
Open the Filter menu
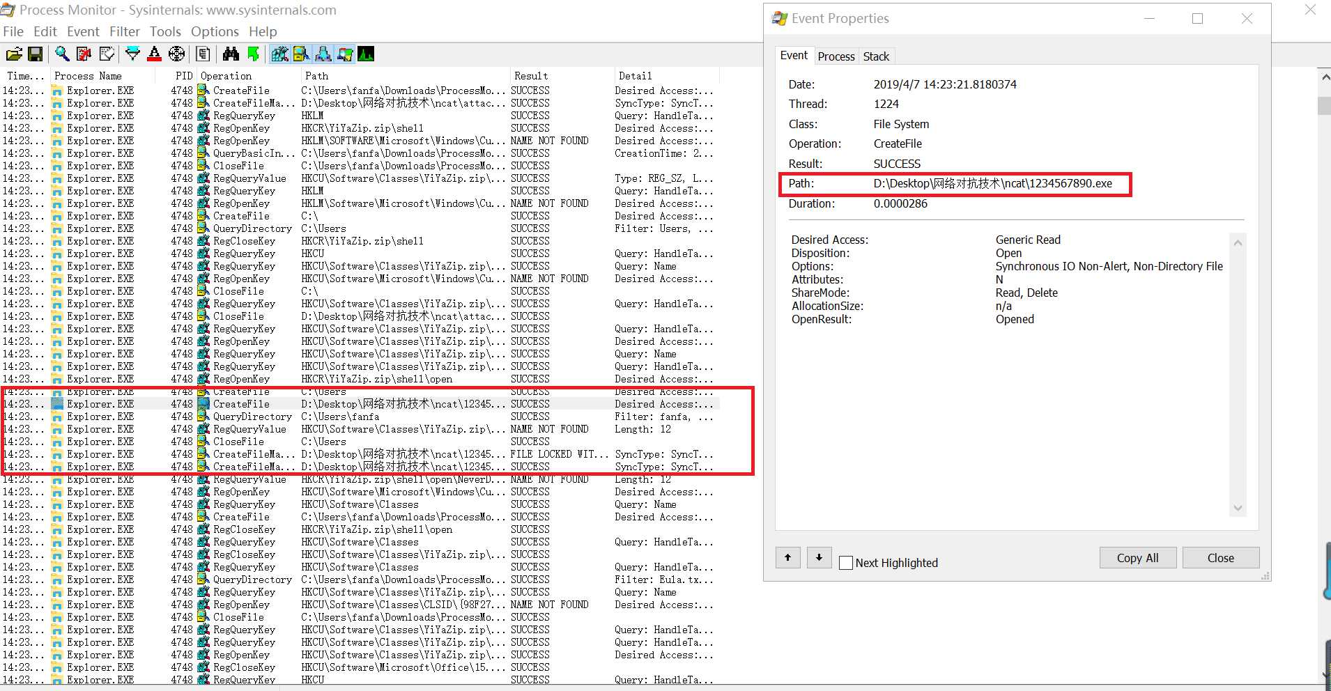pyautogui.click(x=125, y=31)
